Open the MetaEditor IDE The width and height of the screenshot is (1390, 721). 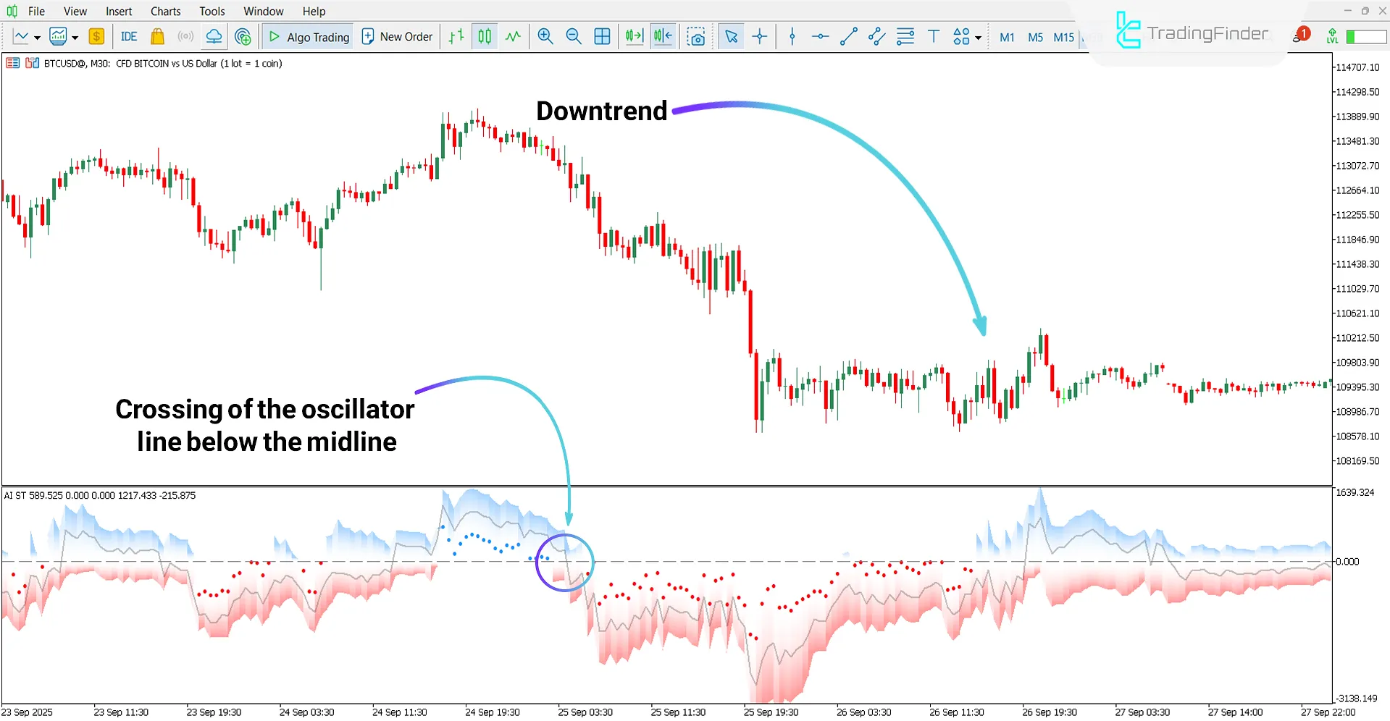click(128, 36)
